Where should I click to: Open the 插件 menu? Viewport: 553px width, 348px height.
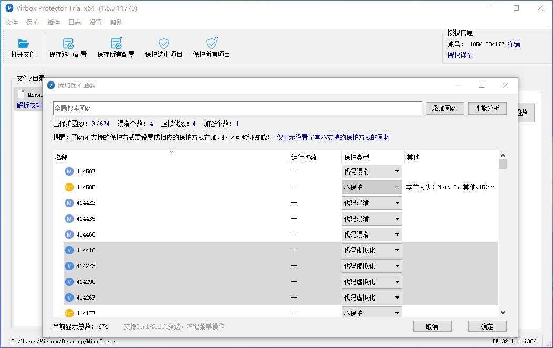53,22
